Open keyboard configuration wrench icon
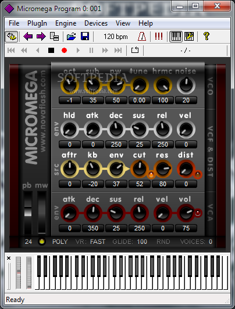 coord(189,37)
